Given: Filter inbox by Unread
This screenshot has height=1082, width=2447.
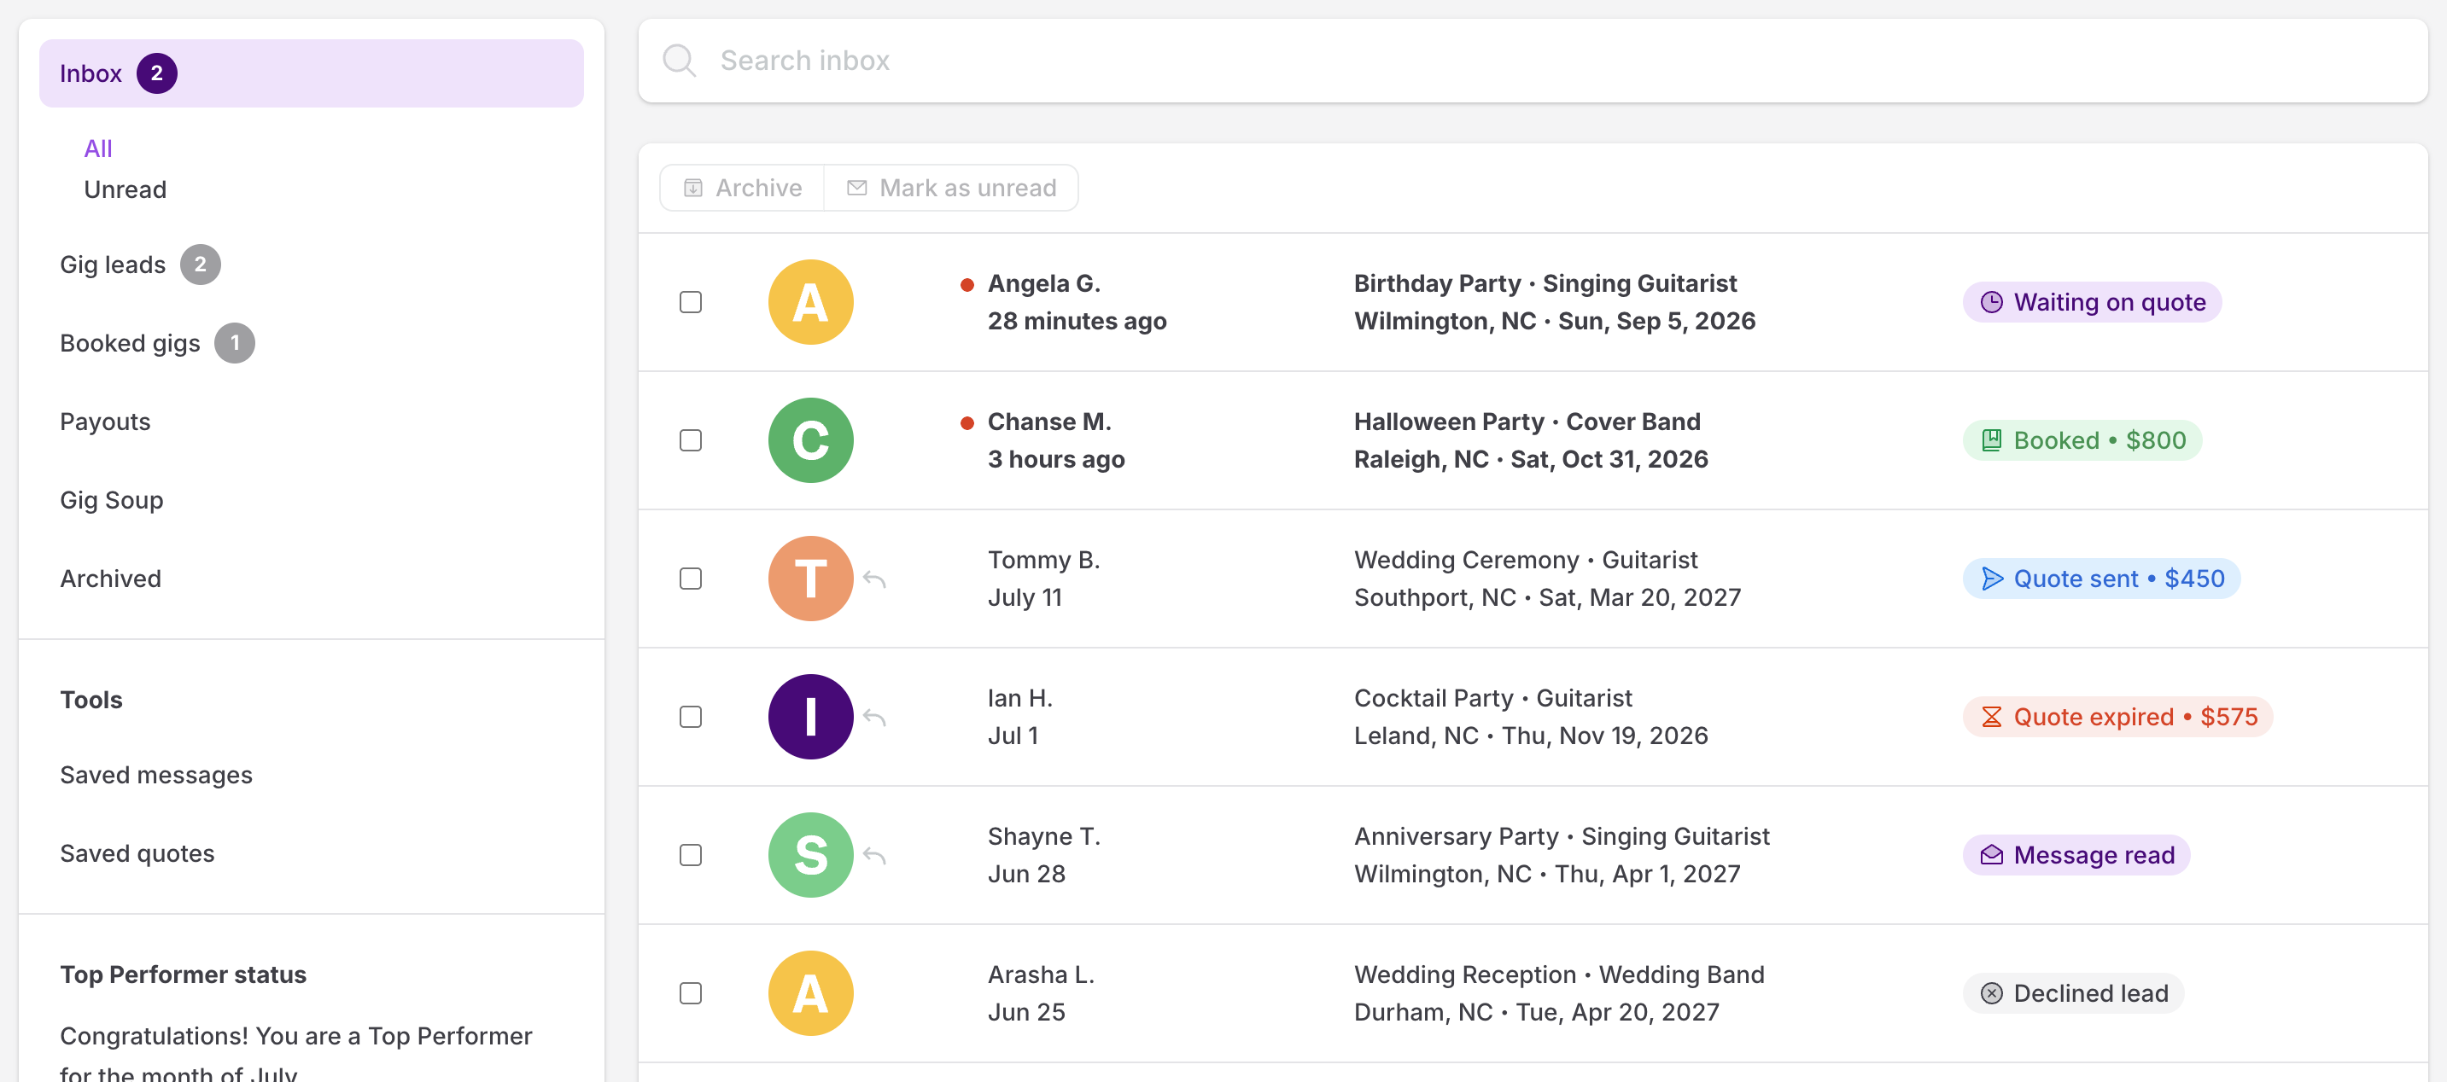Looking at the screenshot, I should [126, 189].
